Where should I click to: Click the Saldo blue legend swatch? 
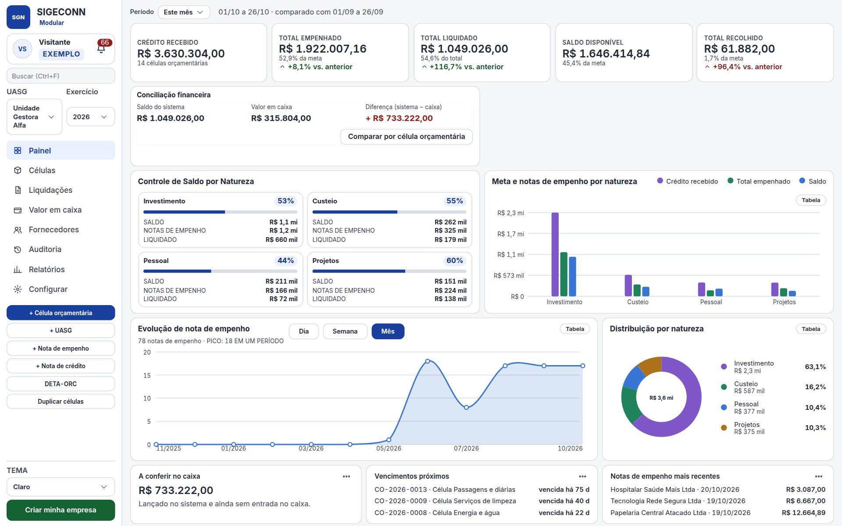coord(802,181)
